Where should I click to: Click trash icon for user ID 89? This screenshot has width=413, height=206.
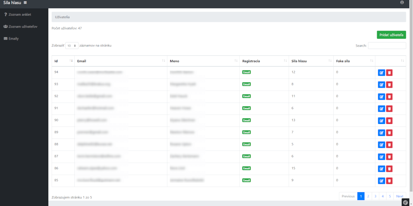coord(389,133)
